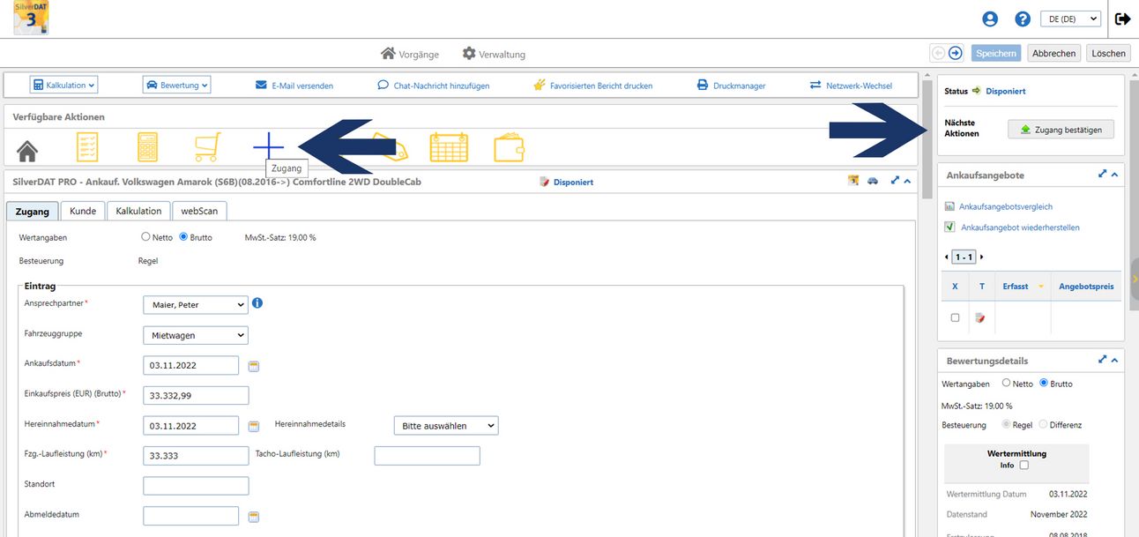This screenshot has width=1139, height=537.
Task: Open the yellow calendar action icon
Action: click(x=449, y=146)
